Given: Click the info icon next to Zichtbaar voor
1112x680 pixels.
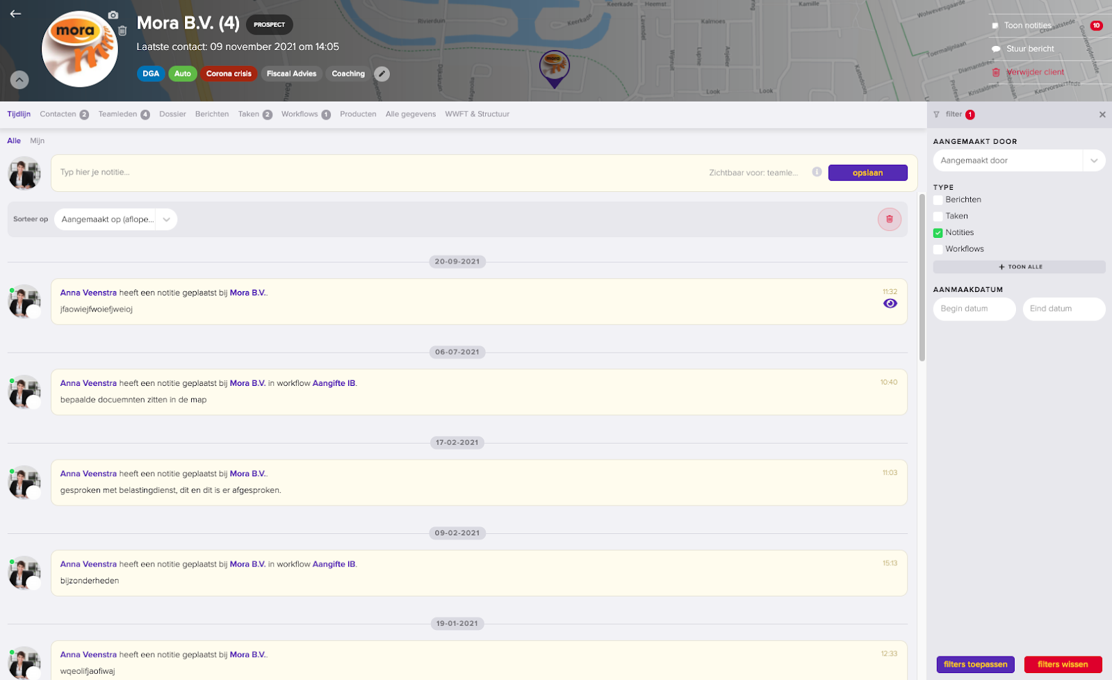Looking at the screenshot, I should tap(817, 172).
